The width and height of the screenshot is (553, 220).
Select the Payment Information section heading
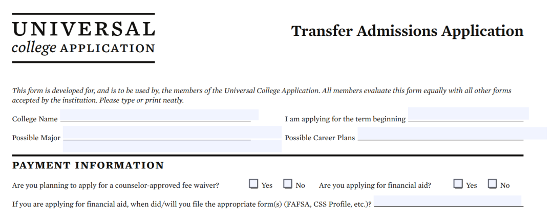[x=88, y=166]
